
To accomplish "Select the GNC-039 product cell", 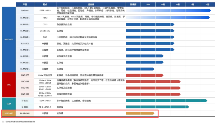I will (25, 94).
